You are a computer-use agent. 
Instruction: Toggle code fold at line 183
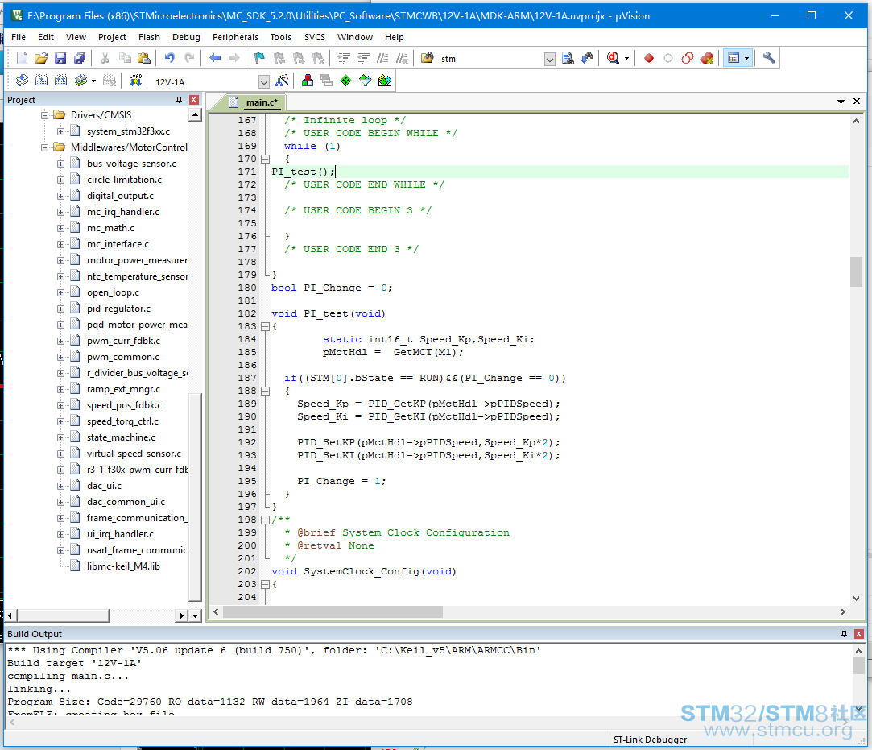[x=266, y=326]
